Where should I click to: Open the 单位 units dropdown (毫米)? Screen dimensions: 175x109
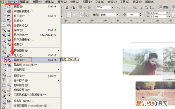(x=117, y=15)
